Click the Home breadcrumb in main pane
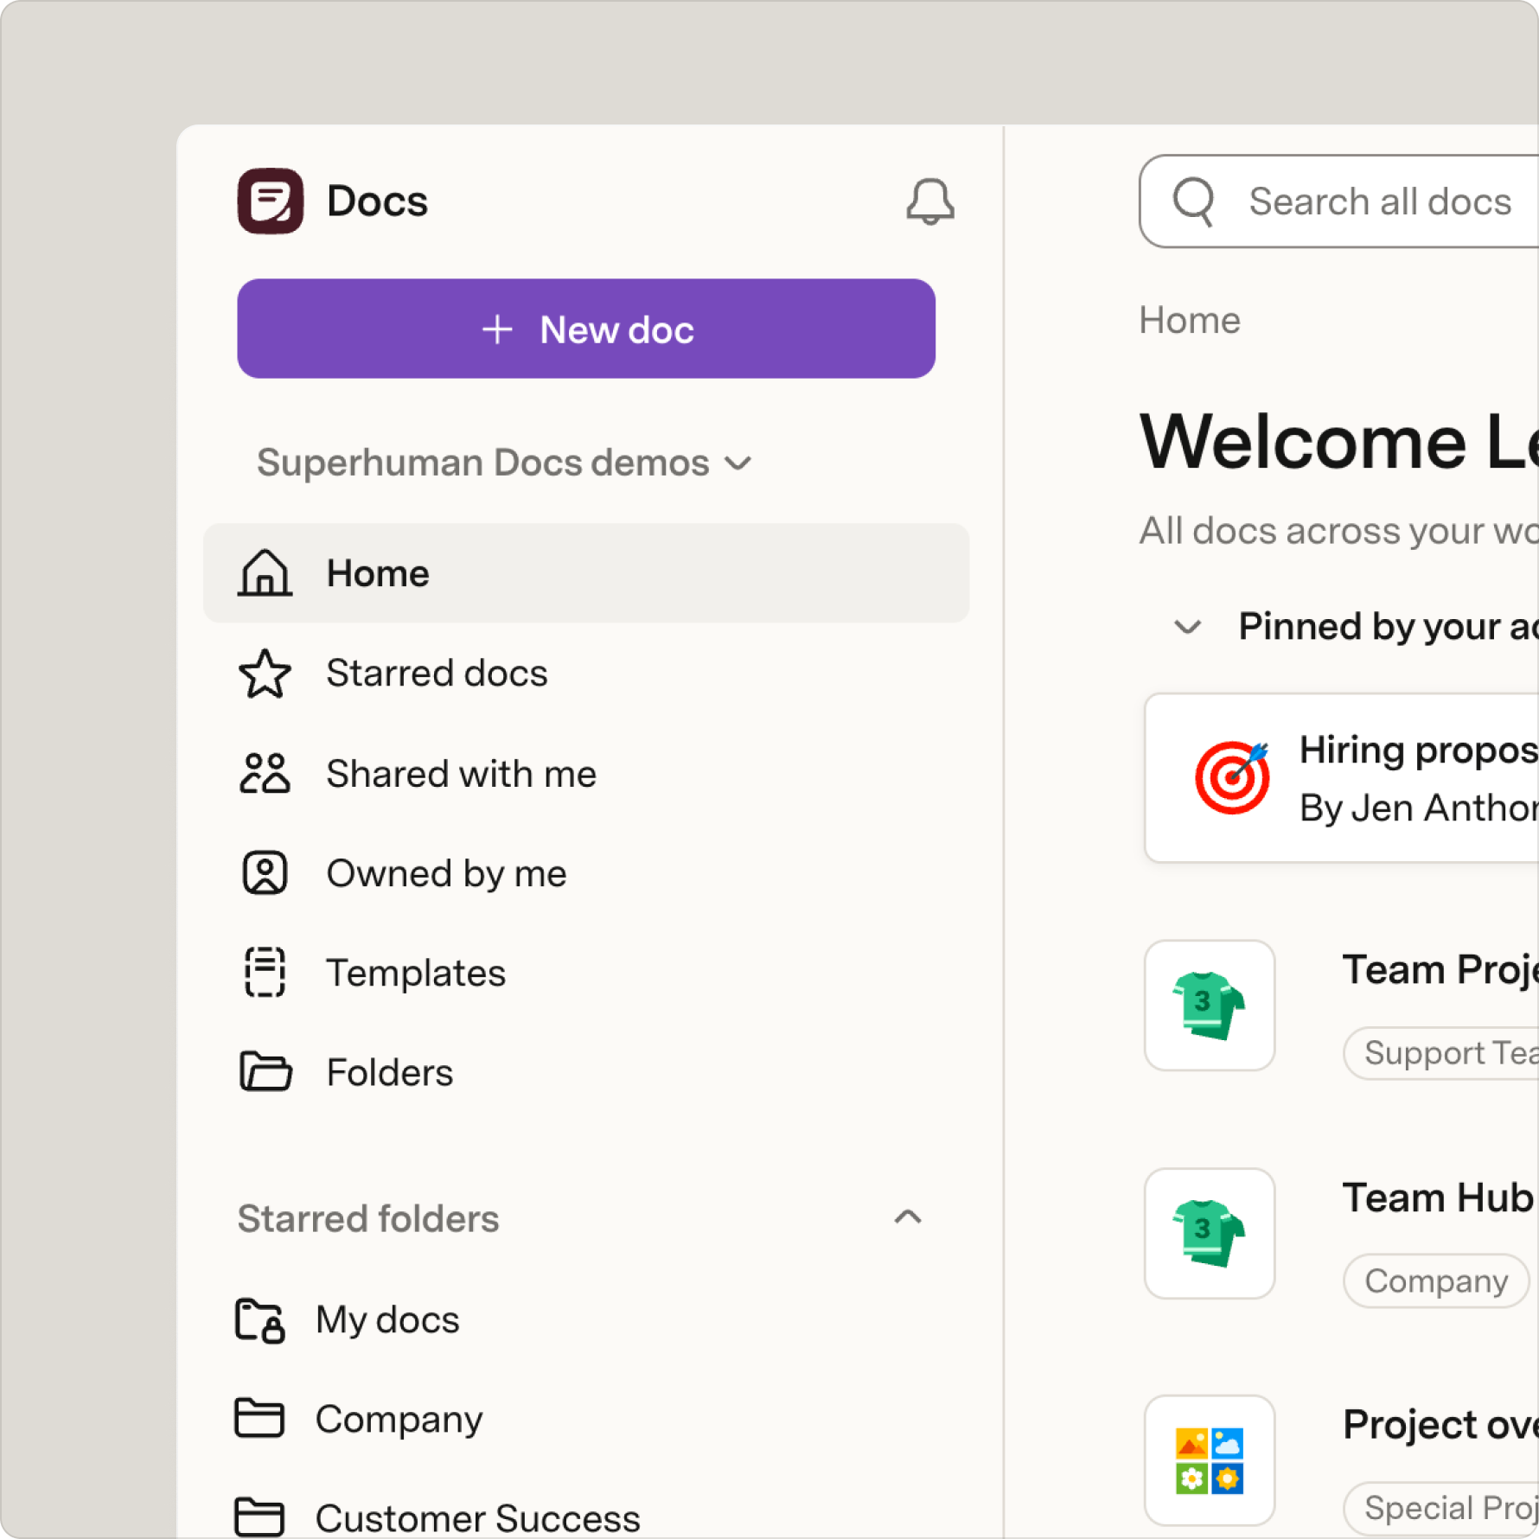 point(1190,320)
